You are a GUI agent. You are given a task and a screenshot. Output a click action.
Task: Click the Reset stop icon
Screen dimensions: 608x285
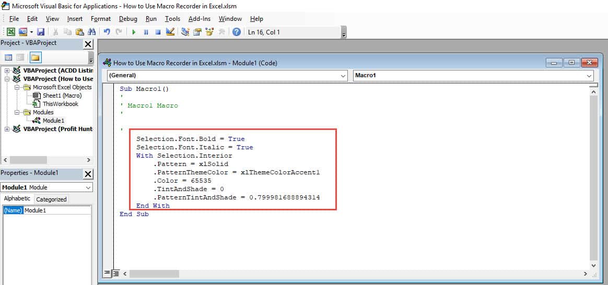click(x=158, y=32)
